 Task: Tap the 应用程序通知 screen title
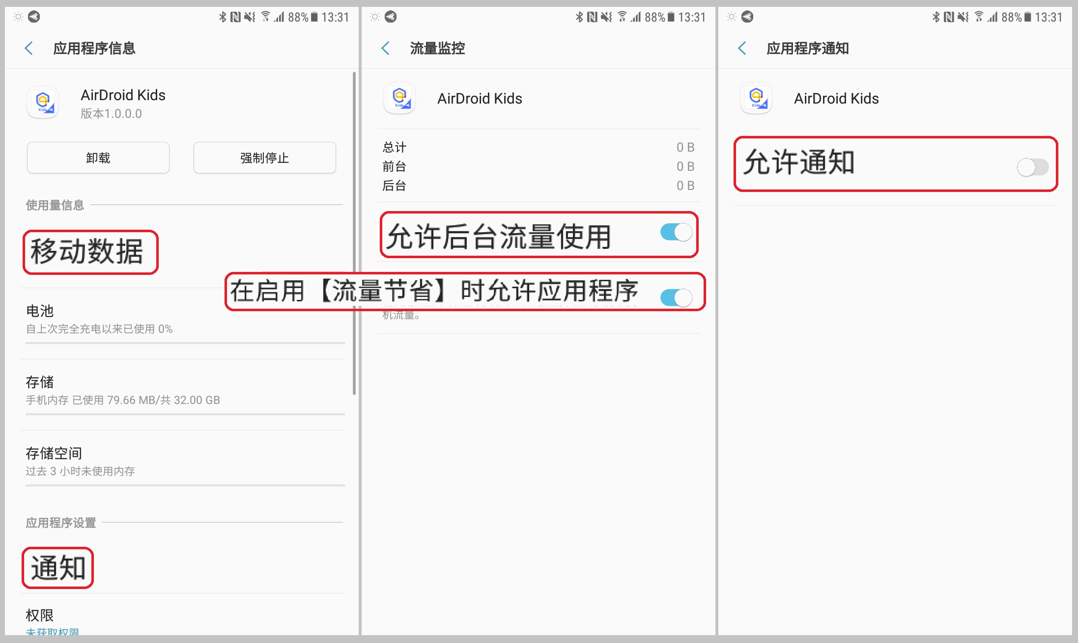click(808, 48)
